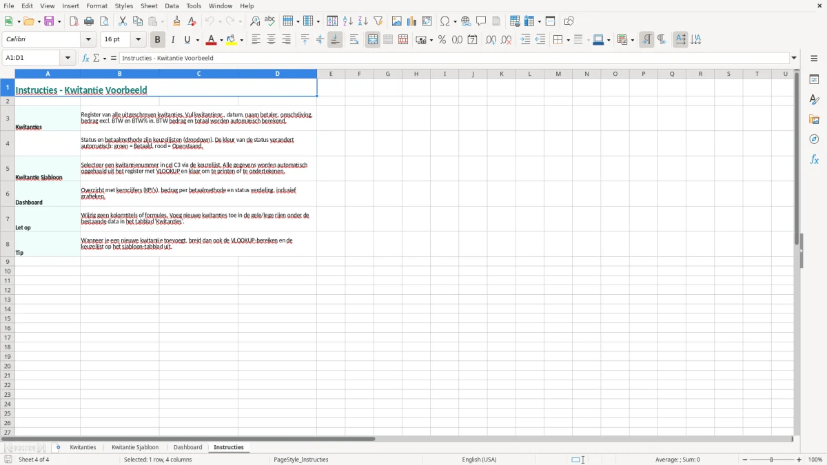Open the Select Function sum dropdown arrow
The width and height of the screenshot is (827, 465).
[105, 59]
